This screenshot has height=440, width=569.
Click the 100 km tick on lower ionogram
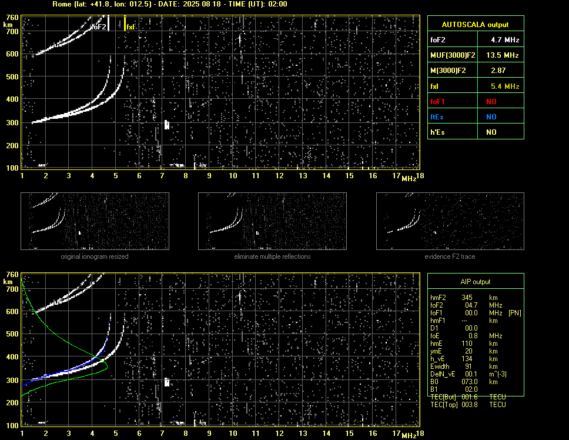(x=12, y=425)
